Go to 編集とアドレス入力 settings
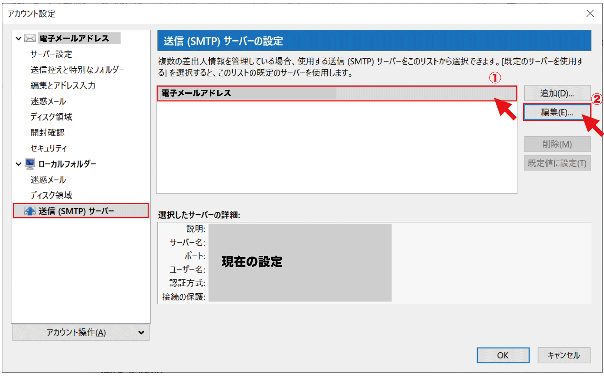 click(63, 86)
